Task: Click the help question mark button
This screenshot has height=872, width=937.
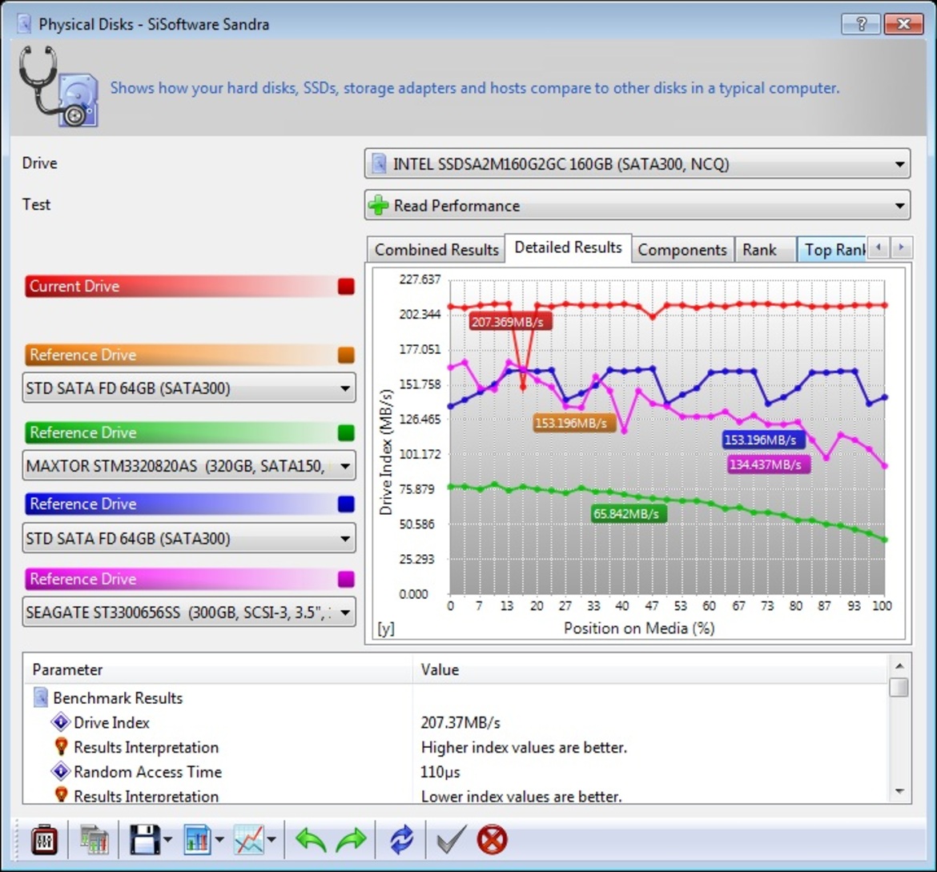Action: (x=861, y=24)
